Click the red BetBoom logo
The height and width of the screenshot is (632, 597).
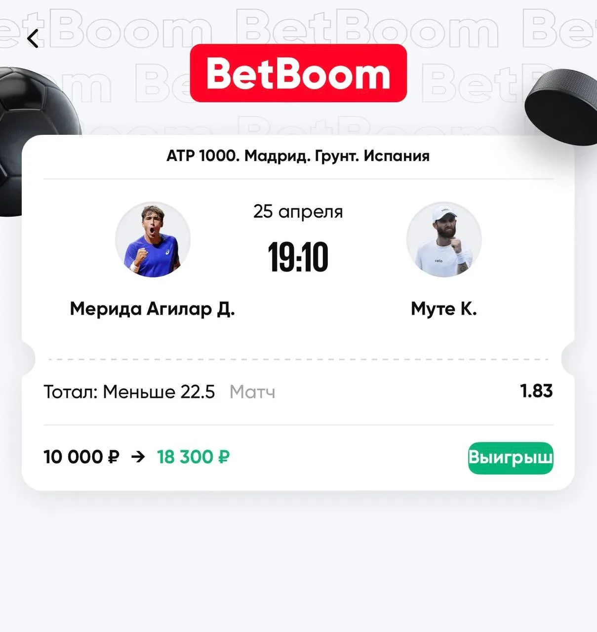coord(298,73)
